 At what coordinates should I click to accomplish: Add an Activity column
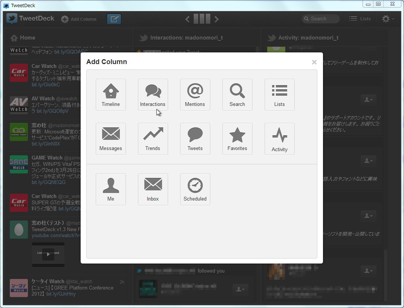[279, 139]
